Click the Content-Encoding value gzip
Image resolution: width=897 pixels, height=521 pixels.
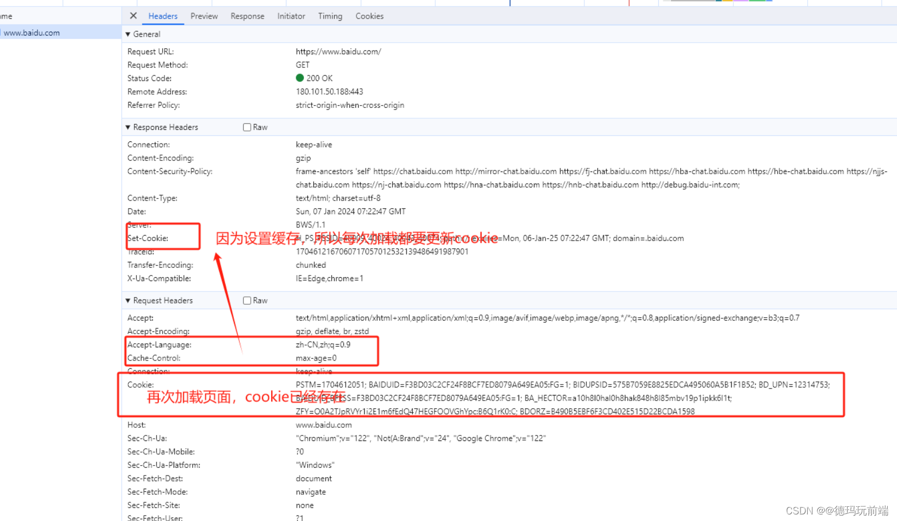303,158
